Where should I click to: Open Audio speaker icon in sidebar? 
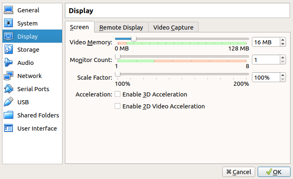click(9, 63)
